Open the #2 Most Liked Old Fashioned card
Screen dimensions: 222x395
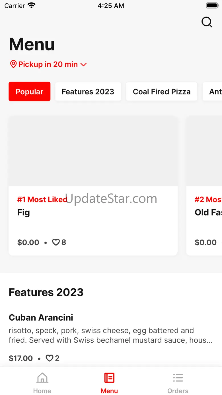(204, 186)
